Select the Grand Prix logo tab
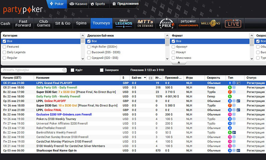266x160 pixels. click(x=167, y=23)
